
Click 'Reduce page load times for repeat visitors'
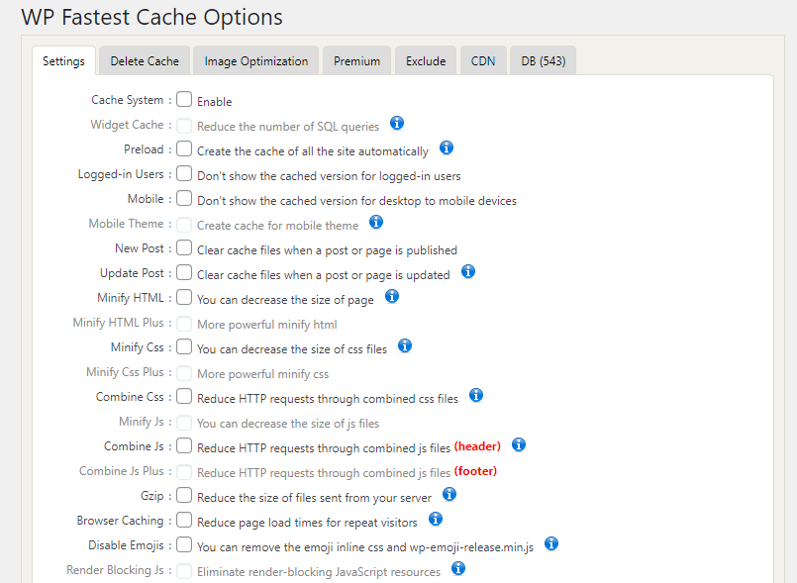(x=307, y=523)
